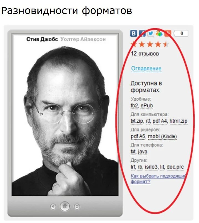Click the Moi Mir share icon
Image resolution: width=199 pixels, height=223 pixels.
click(159, 33)
